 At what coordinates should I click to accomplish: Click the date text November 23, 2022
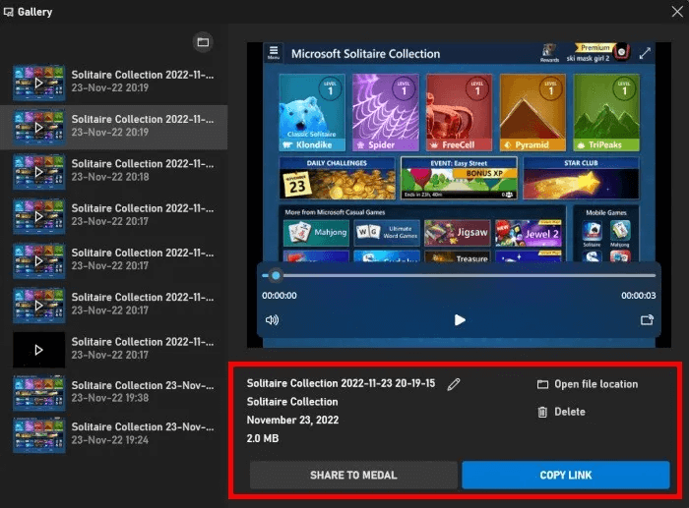point(292,420)
